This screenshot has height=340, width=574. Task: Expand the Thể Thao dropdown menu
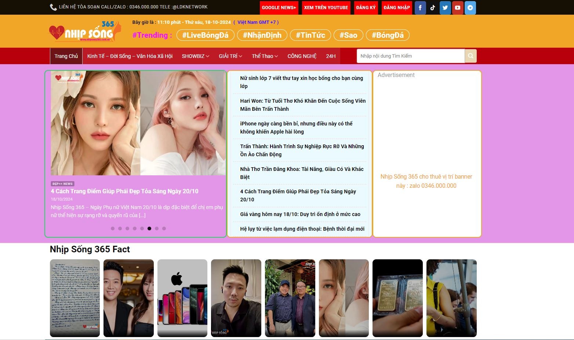265,56
